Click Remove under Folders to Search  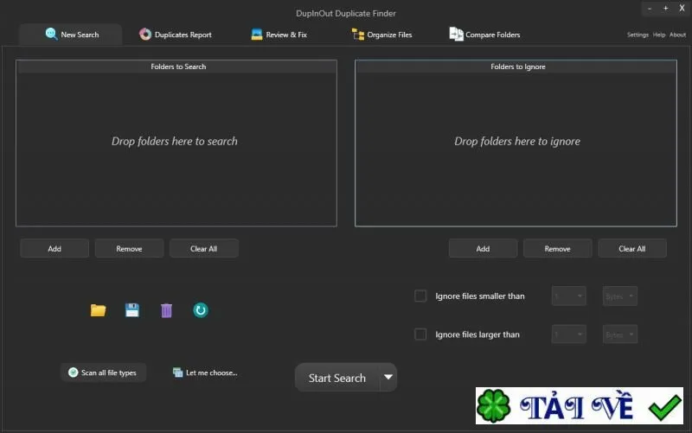point(129,248)
